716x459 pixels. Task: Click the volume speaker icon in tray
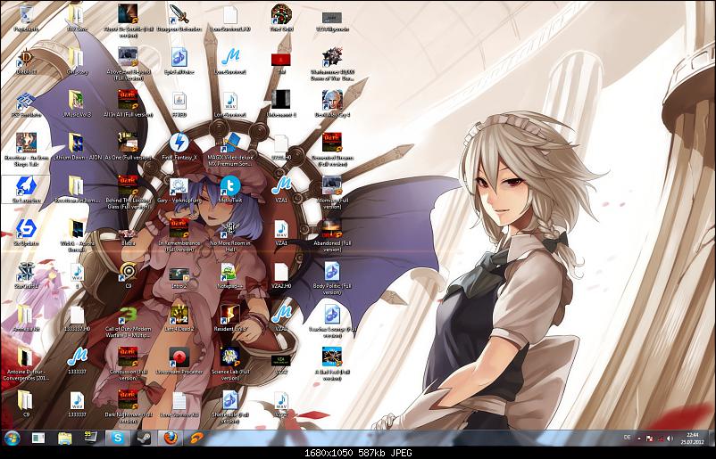pos(670,439)
